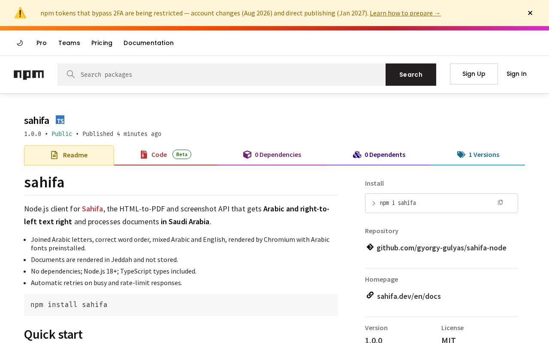Click the Sign In link

(516, 74)
